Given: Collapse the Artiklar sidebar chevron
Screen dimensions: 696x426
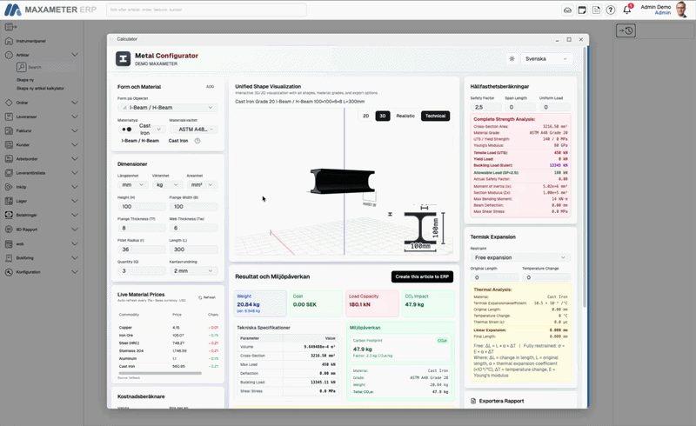Looking at the screenshot, I should (75, 55).
